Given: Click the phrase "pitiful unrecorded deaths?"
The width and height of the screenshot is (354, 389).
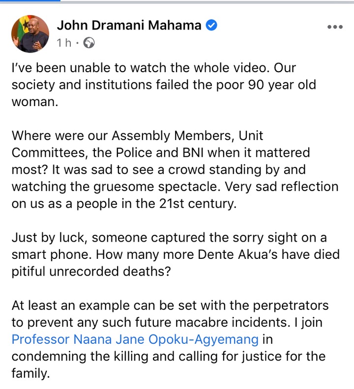Looking at the screenshot, I should click(x=91, y=272).
